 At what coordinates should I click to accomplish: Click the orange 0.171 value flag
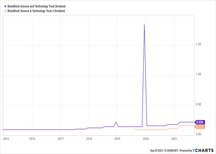pyautogui.click(x=200, y=127)
